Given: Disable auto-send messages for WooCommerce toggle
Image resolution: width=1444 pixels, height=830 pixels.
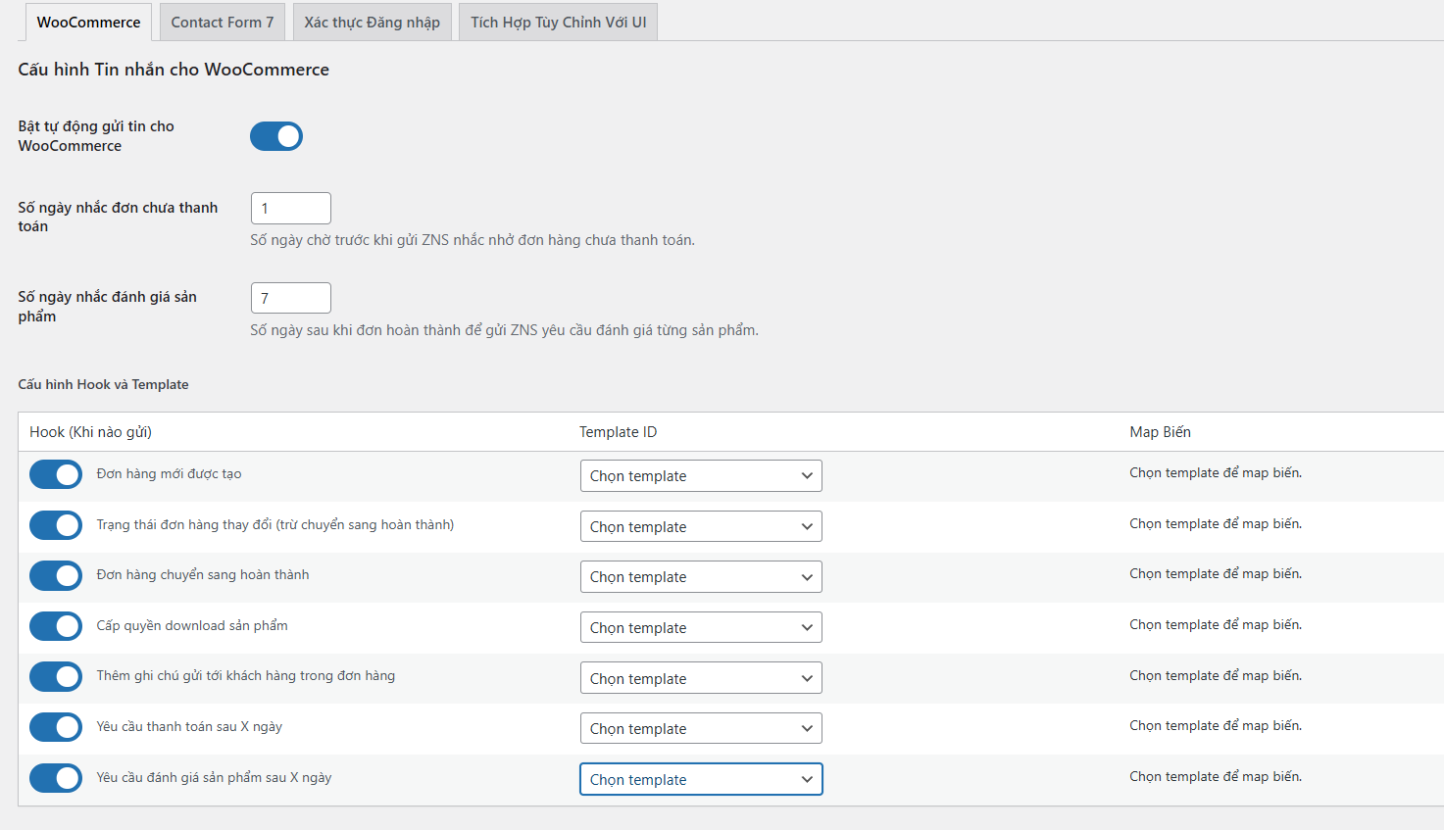Looking at the screenshot, I should click(x=276, y=136).
